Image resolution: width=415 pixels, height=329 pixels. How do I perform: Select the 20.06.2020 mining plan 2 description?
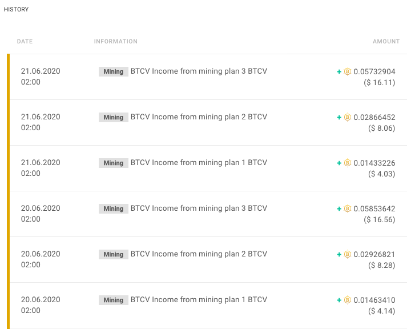pos(199,254)
